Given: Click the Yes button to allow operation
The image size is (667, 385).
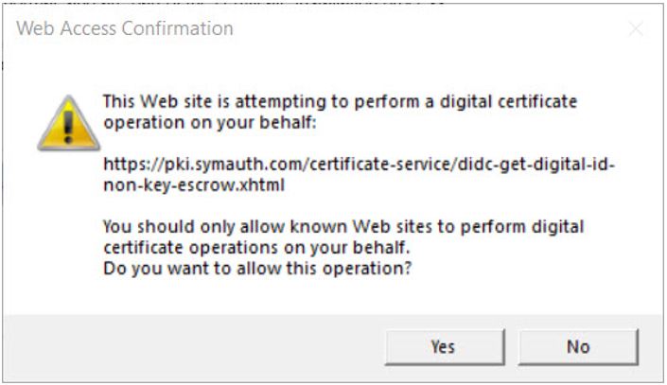Looking at the screenshot, I should (443, 346).
